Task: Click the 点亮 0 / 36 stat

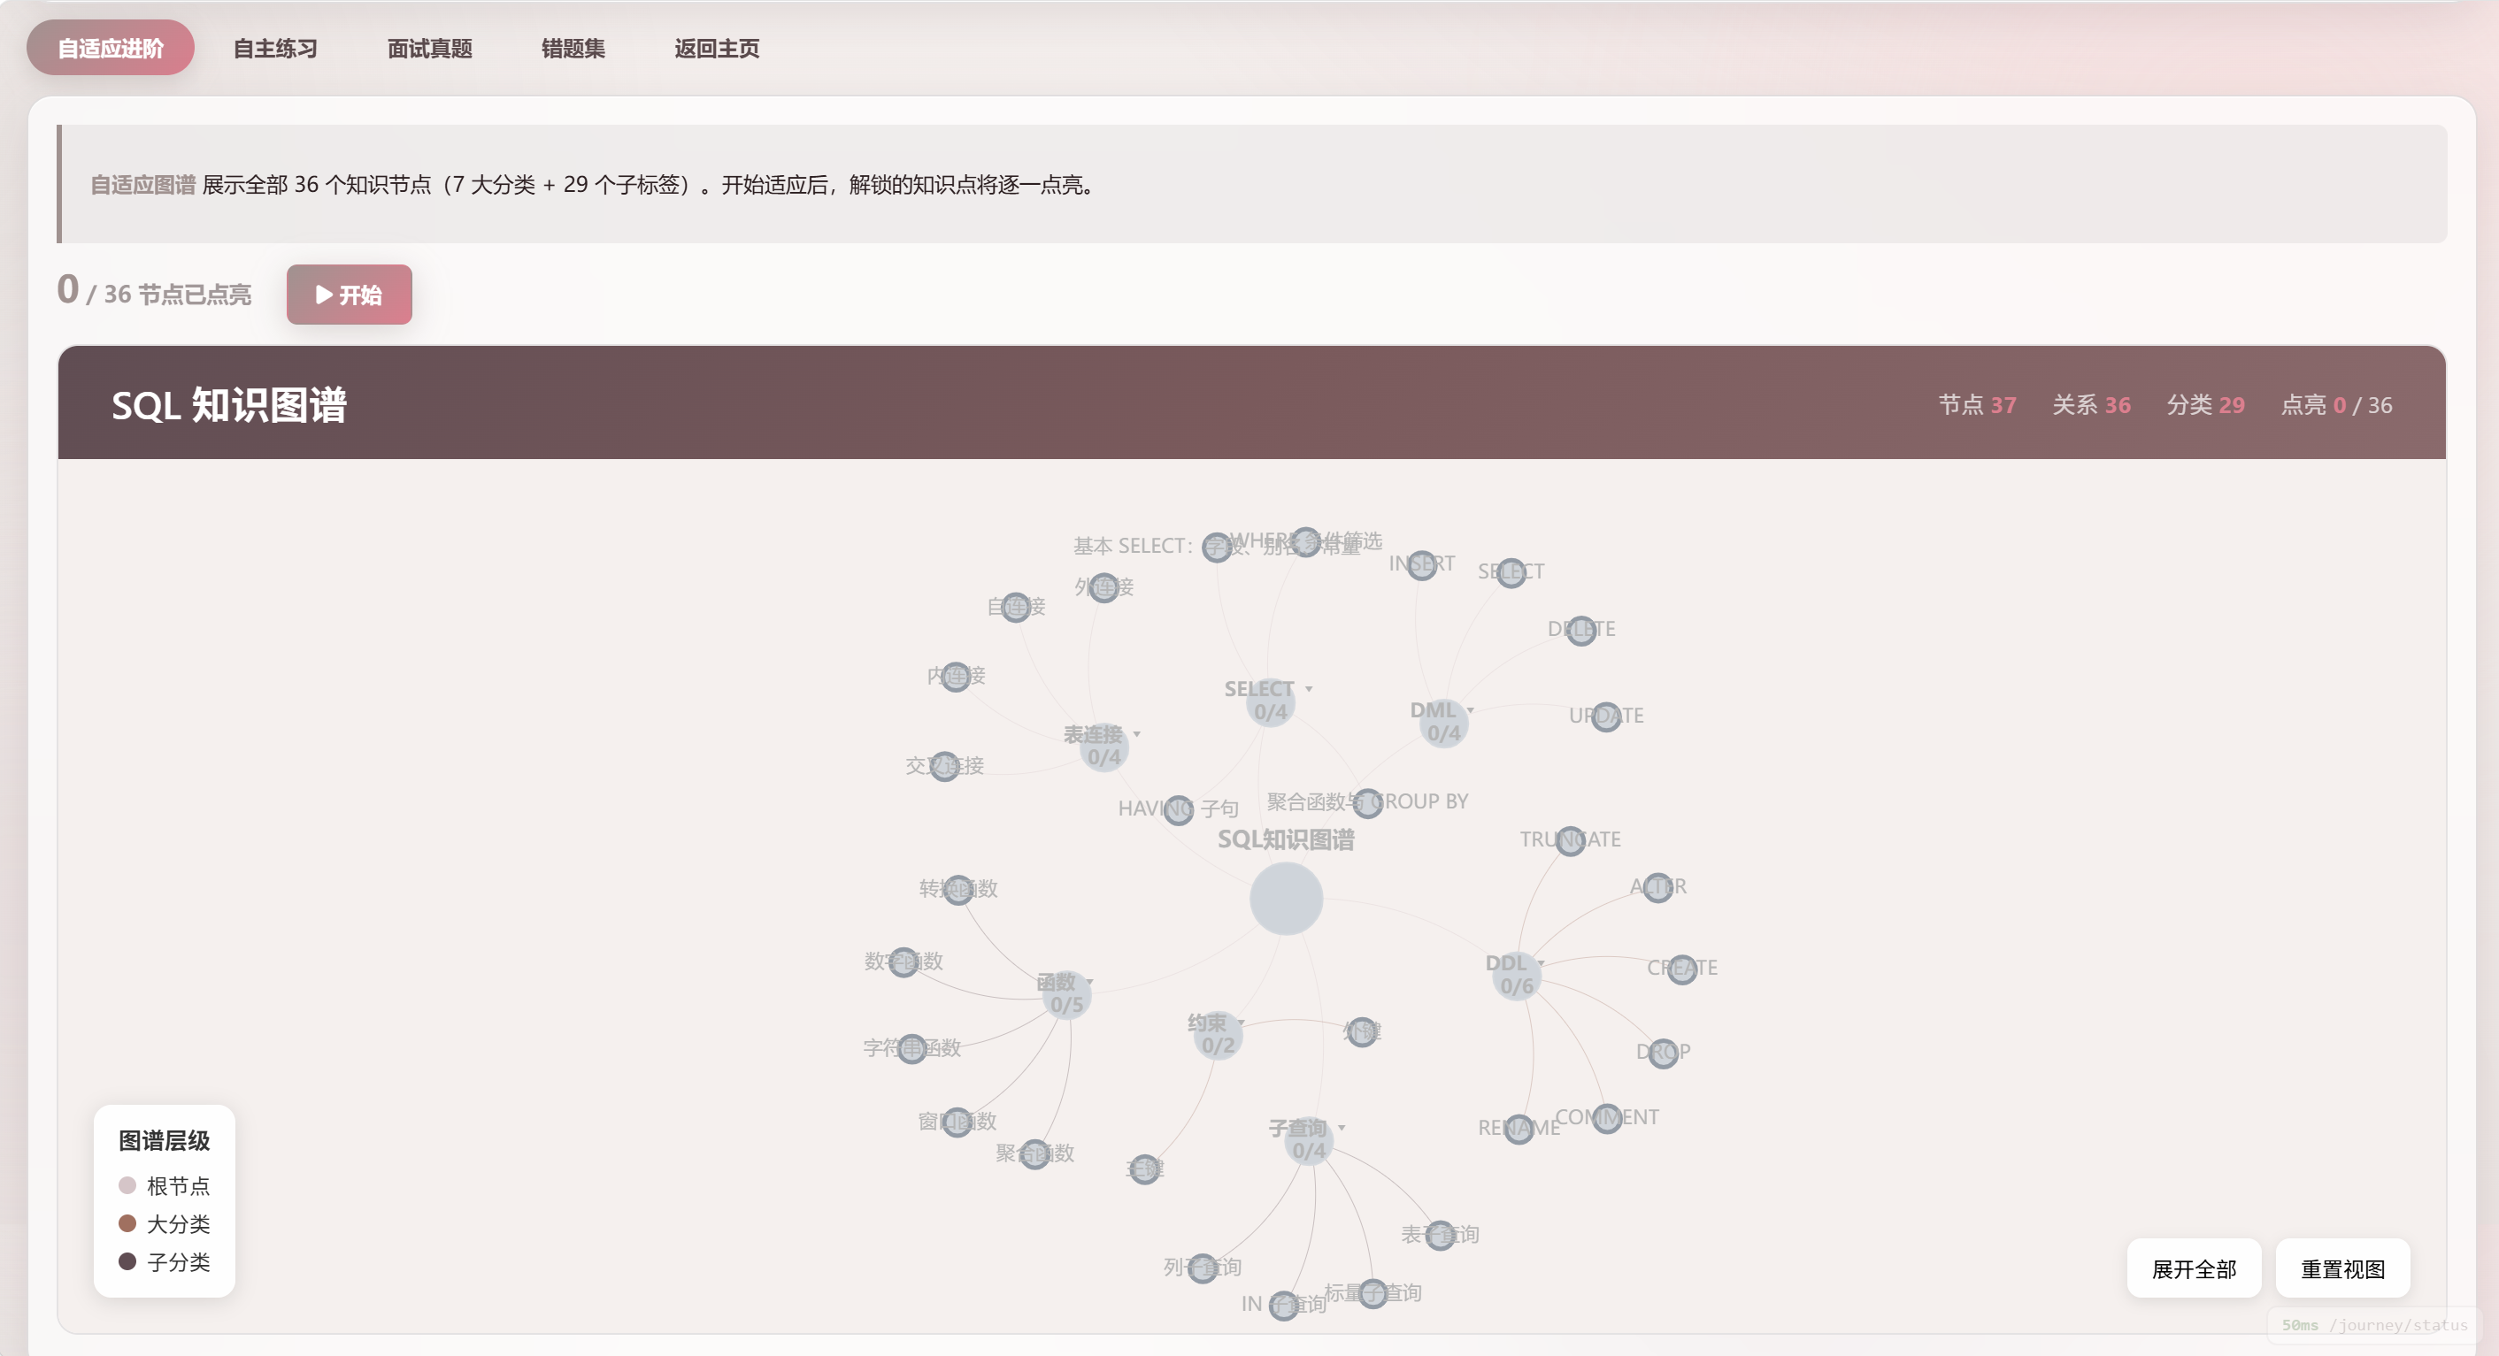Action: [2336, 404]
